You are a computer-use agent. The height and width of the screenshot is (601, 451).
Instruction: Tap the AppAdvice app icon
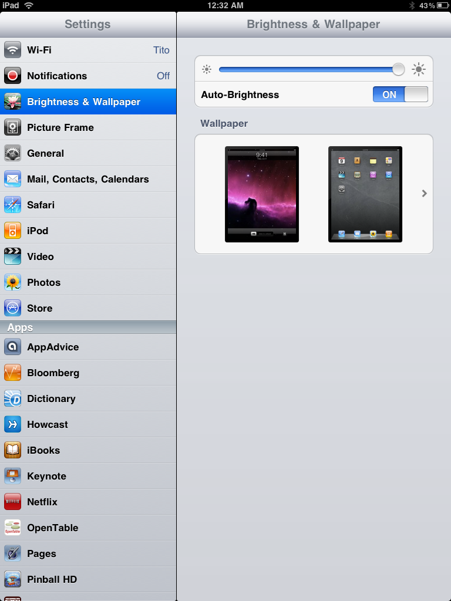click(x=13, y=347)
